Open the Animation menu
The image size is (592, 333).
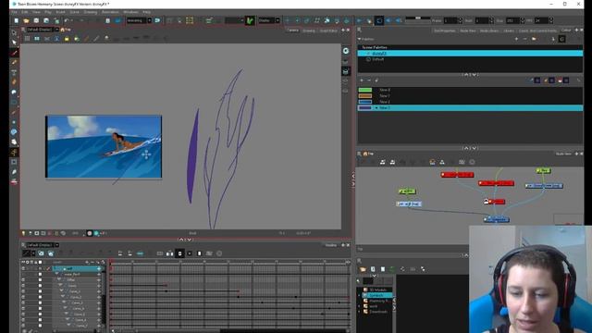pos(110,12)
